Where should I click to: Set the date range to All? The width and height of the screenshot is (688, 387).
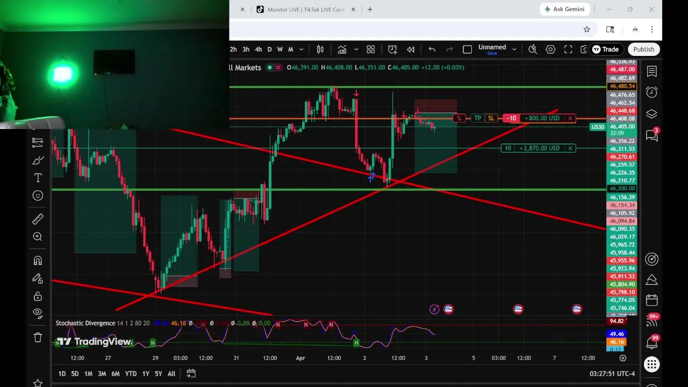171,374
